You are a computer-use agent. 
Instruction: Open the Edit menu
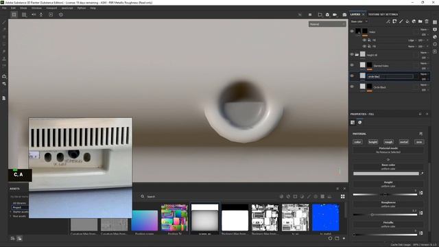pyautogui.click(x=13, y=8)
